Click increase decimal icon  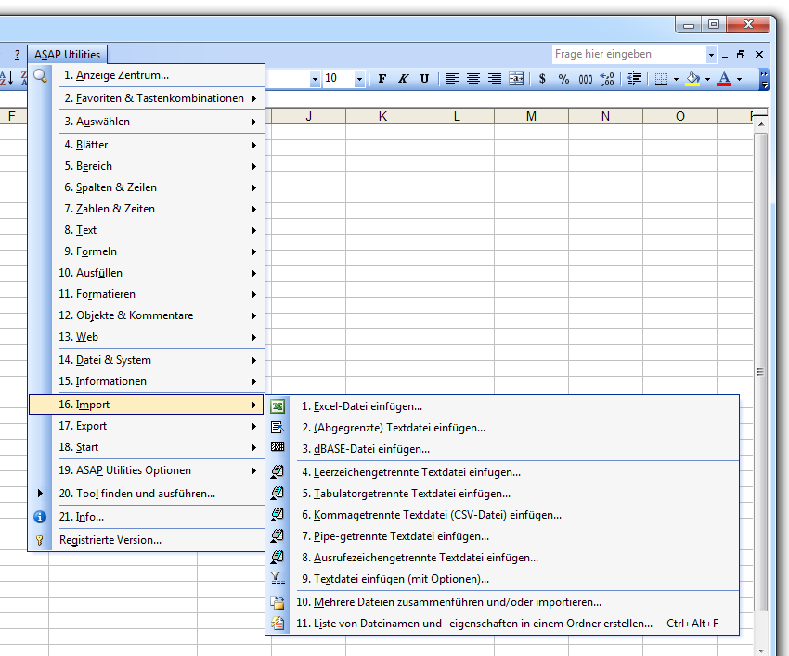(607, 79)
